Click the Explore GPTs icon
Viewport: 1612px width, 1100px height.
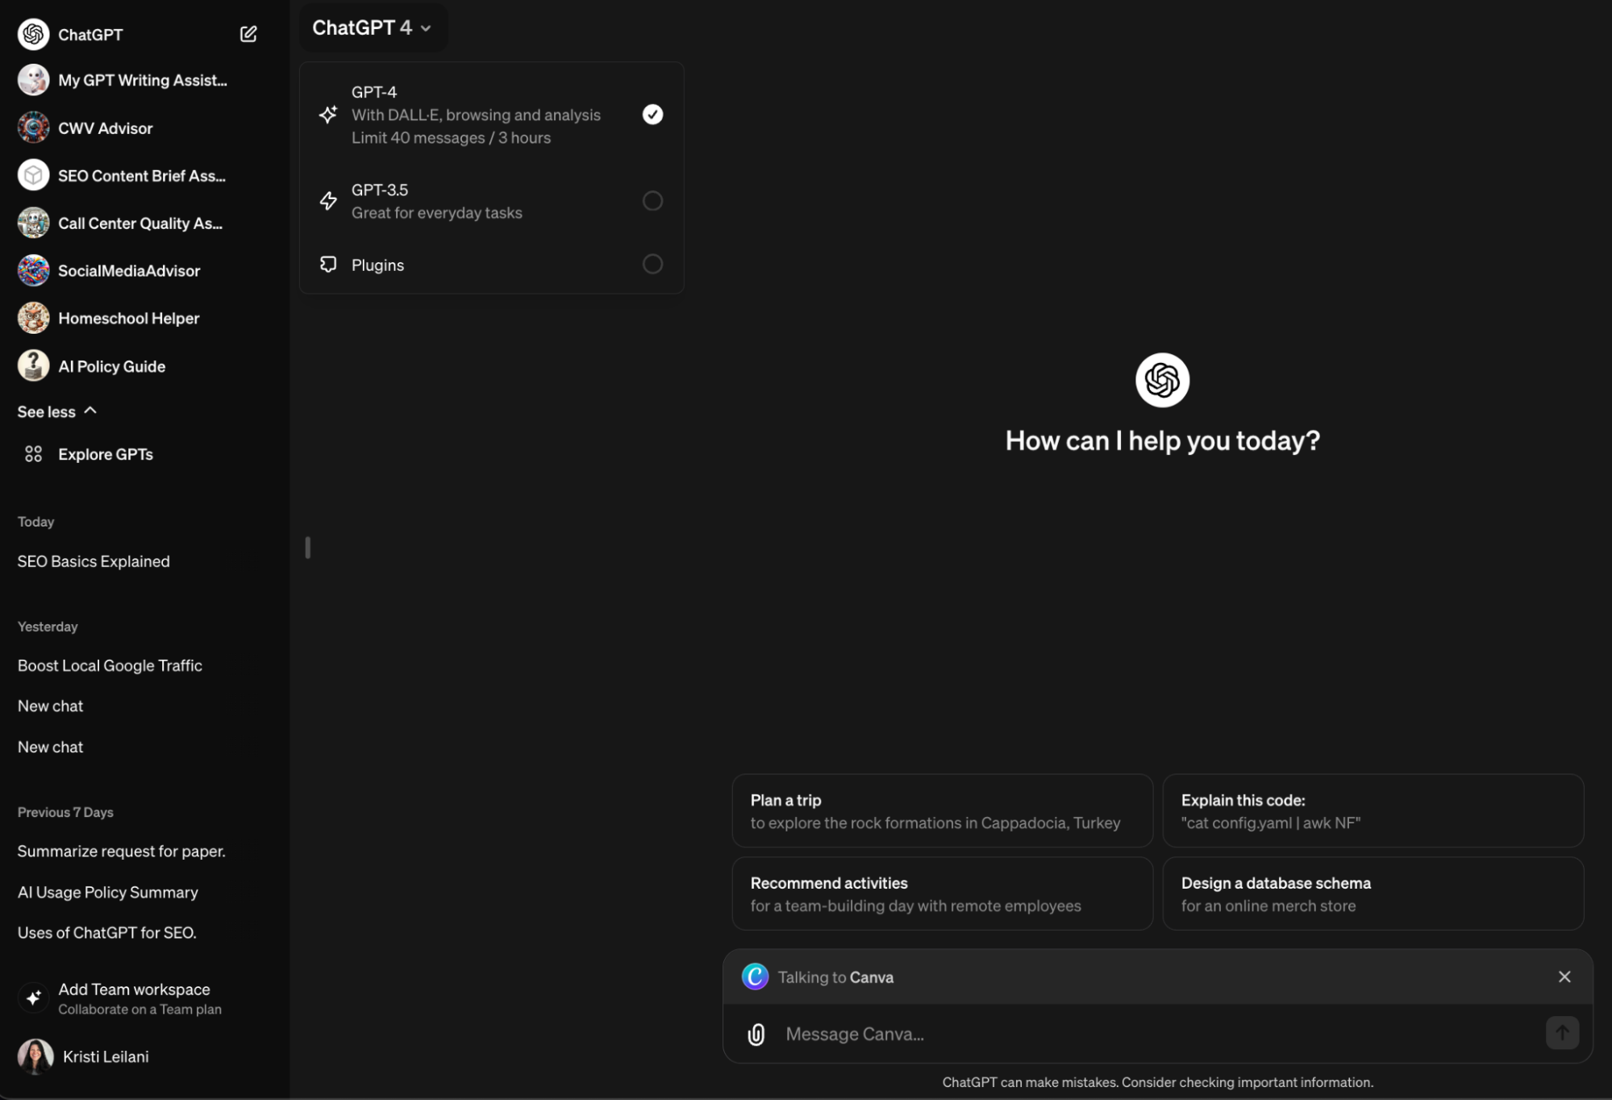pyautogui.click(x=35, y=455)
